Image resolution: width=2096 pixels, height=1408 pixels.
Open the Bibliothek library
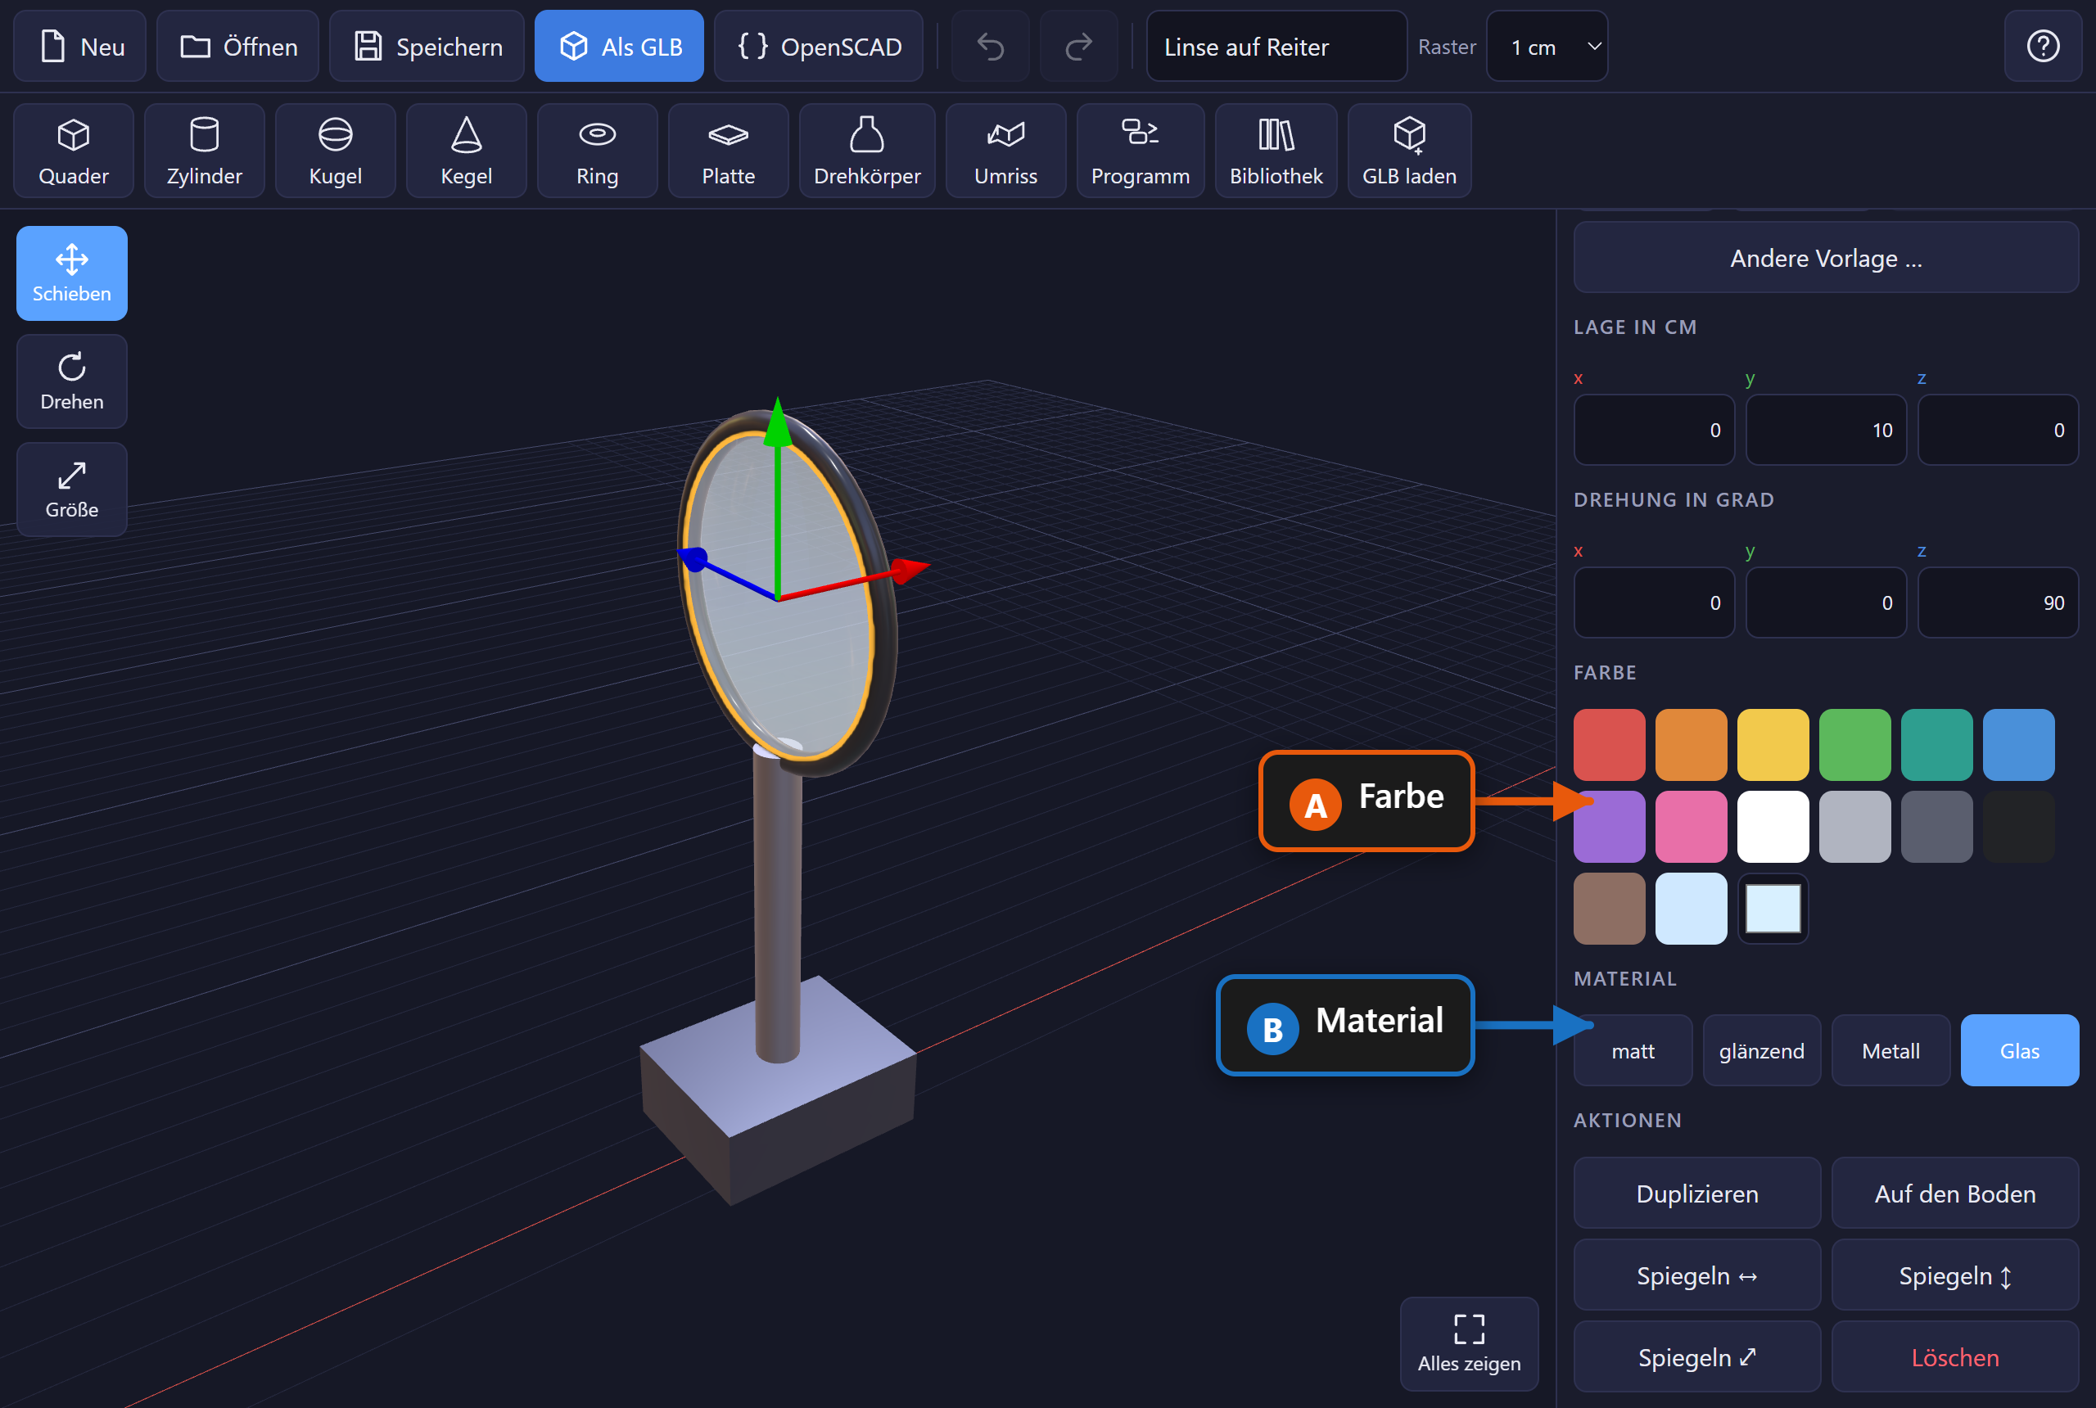tap(1276, 151)
